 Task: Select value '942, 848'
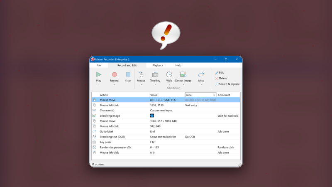pyautogui.click(x=155, y=126)
